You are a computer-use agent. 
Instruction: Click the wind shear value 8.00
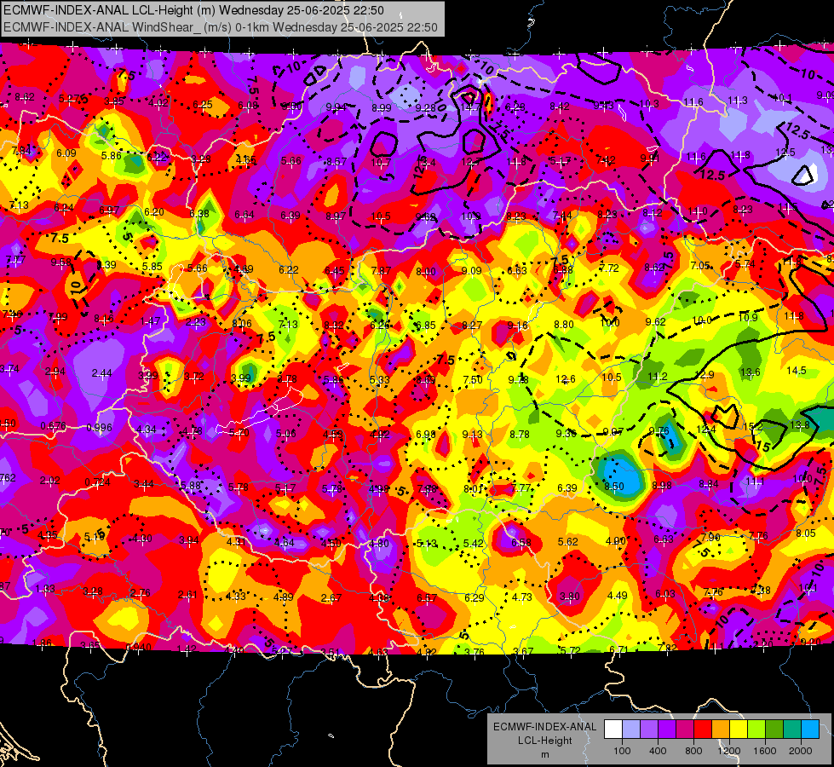tap(425, 272)
